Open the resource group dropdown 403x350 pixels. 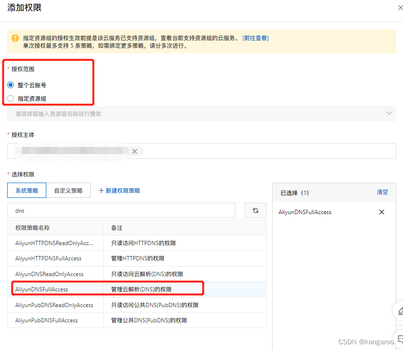click(x=201, y=113)
